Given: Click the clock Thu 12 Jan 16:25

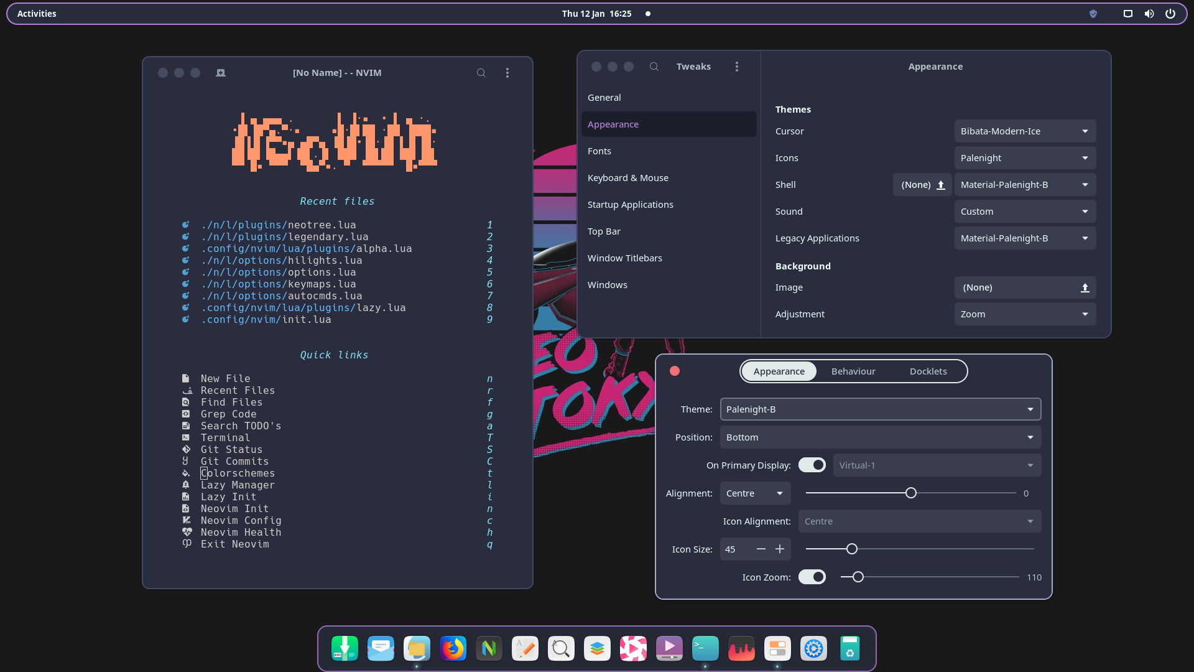Looking at the screenshot, I should [x=596, y=14].
